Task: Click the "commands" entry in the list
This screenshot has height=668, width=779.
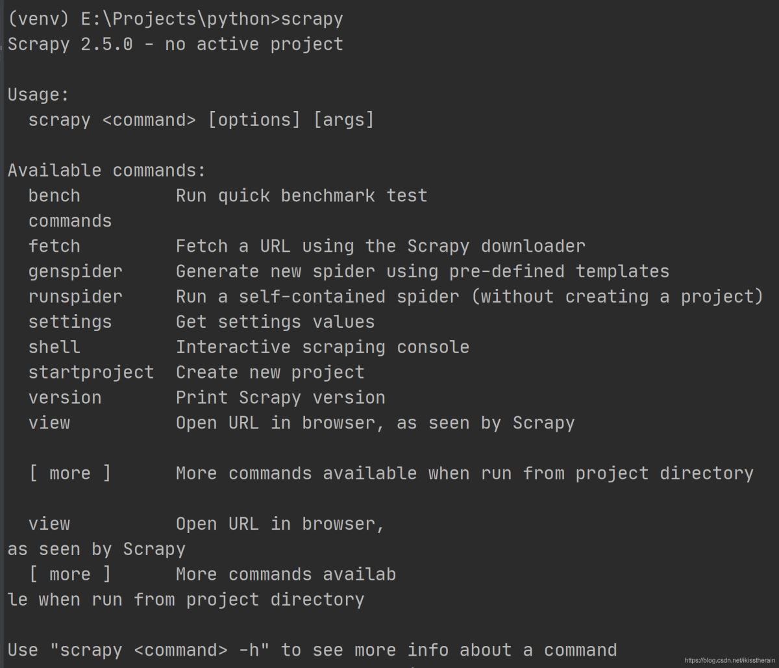Action: 70,221
